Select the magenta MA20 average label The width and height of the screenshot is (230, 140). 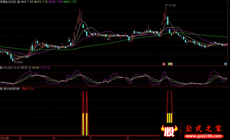click(55, 2)
